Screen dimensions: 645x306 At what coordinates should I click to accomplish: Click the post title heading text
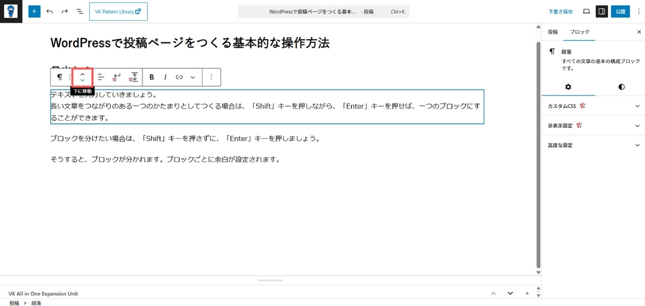[190, 43]
